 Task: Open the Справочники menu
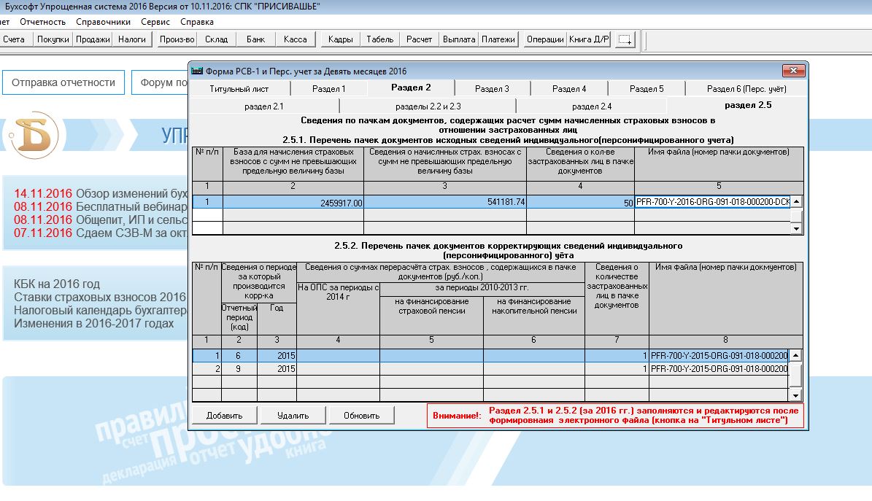[x=103, y=22]
